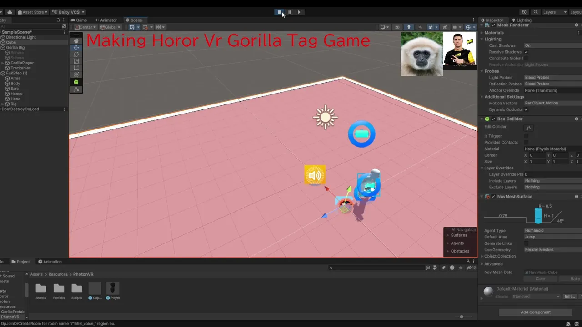Toggle scene audio icon
The width and height of the screenshot is (582, 327).
420,27
